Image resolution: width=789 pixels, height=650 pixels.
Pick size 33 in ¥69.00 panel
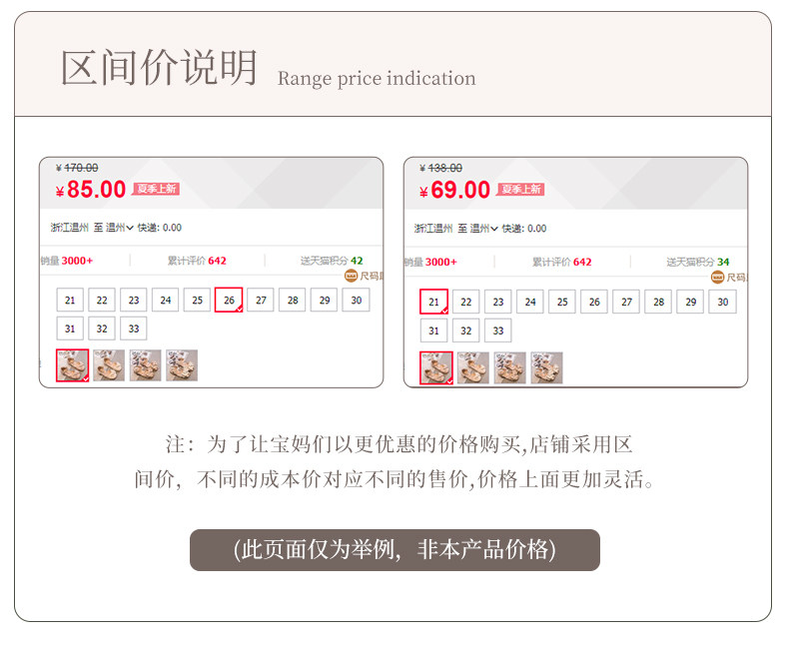(497, 330)
